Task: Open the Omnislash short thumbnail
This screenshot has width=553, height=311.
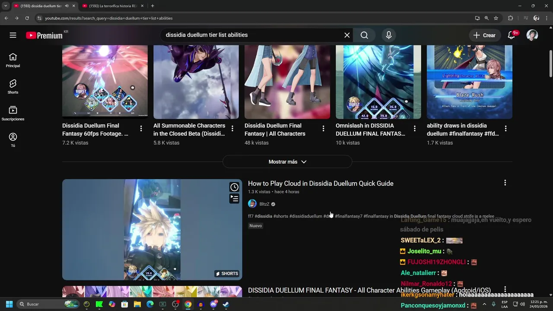Action: click(x=378, y=82)
